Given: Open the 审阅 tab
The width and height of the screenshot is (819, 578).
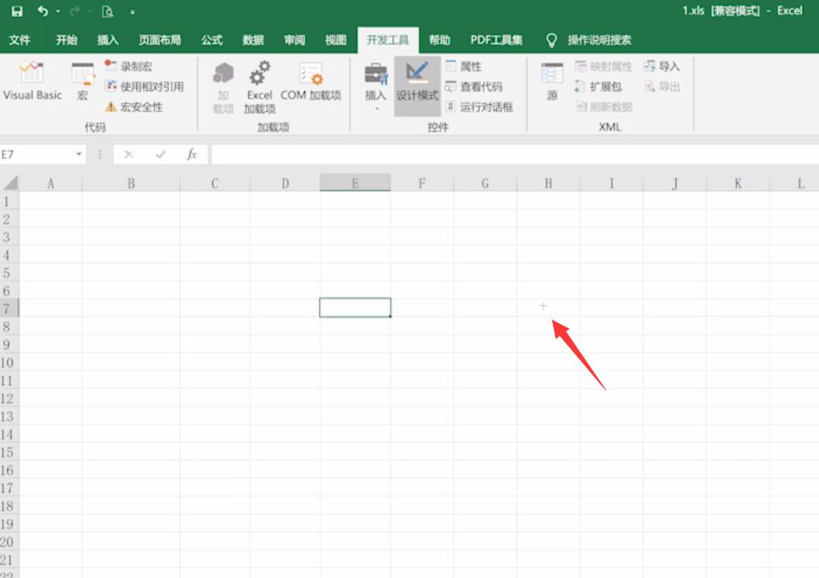Looking at the screenshot, I should tap(294, 40).
